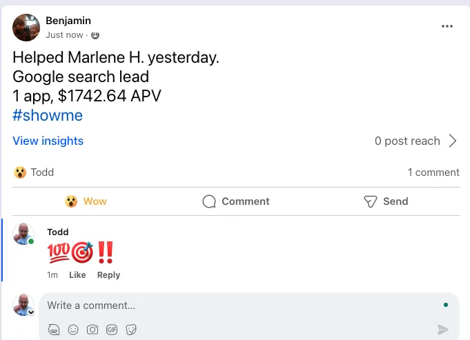470x340 pixels.
Task: Click the Comment button
Action: point(236,201)
